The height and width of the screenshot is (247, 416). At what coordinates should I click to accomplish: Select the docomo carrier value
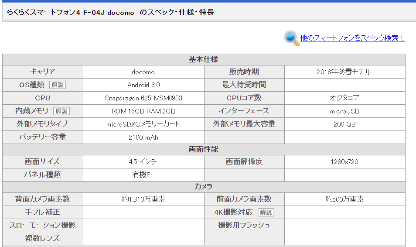[143, 72]
